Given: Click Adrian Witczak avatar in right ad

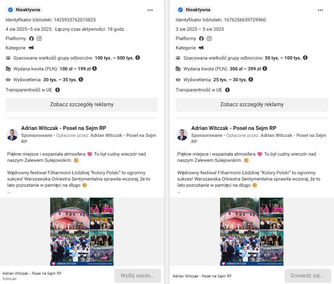Looking at the screenshot, I should [182, 135].
